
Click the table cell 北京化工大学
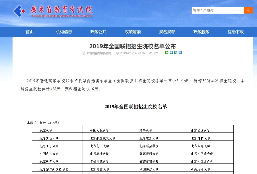coord(107,144)
